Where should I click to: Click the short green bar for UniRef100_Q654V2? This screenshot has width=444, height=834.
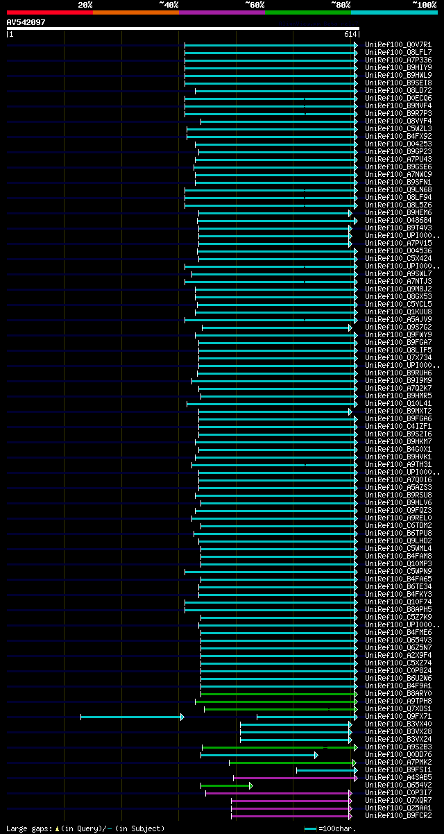pyautogui.click(x=226, y=785)
